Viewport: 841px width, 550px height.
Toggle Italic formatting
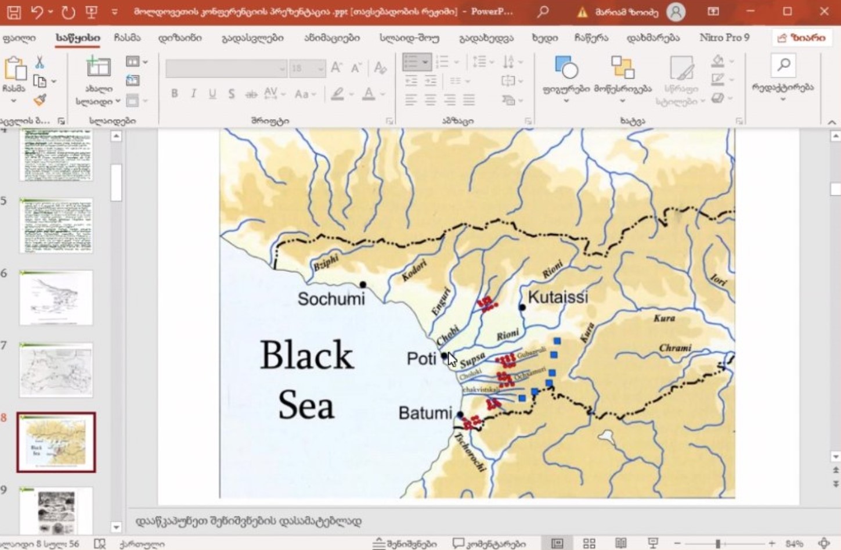193,94
